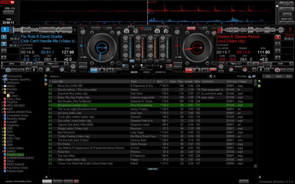Sort the list by Artist column header
Viewport: 295px width, 184px height.
(x=143, y=81)
